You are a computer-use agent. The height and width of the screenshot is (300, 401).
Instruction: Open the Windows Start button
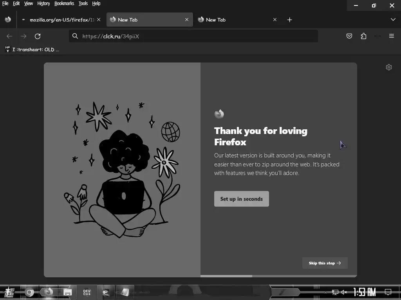click(10, 292)
